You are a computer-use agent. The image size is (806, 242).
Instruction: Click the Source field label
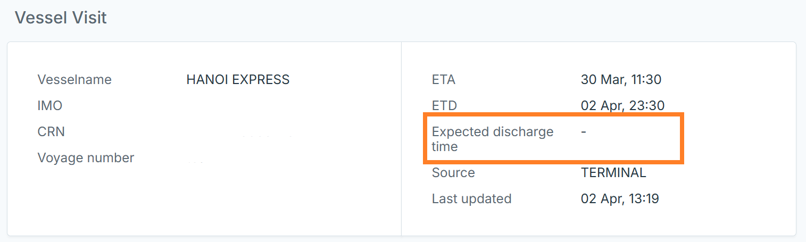click(x=453, y=173)
